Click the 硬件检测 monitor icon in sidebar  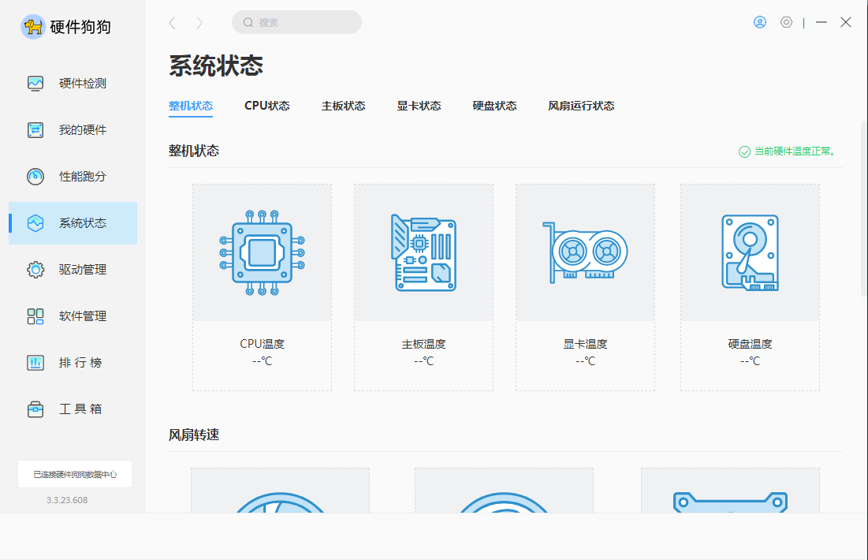pyautogui.click(x=35, y=84)
